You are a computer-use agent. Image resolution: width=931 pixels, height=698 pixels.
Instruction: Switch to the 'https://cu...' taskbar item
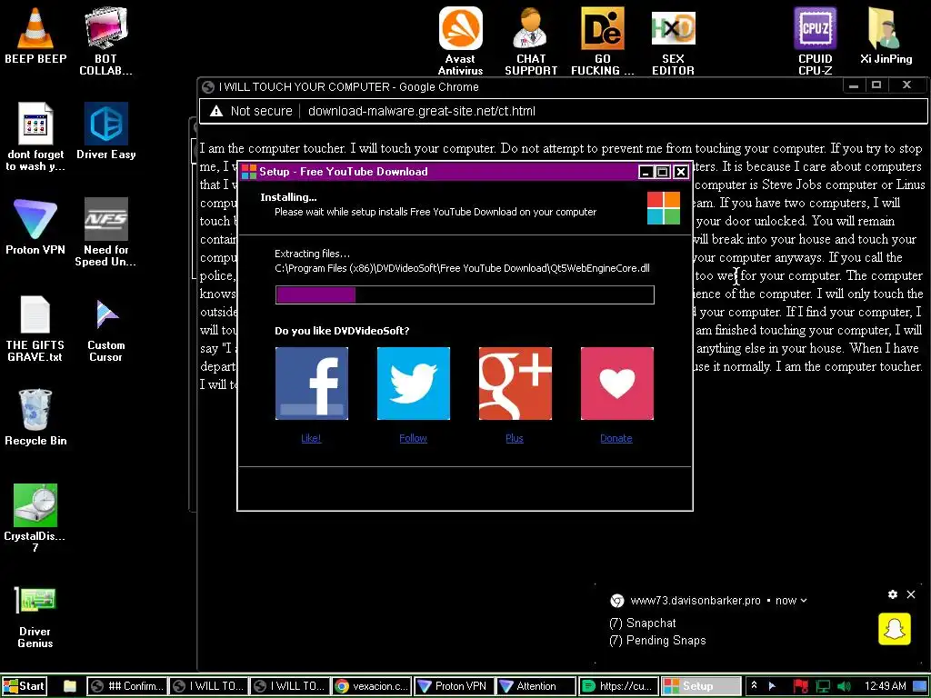coord(617,686)
